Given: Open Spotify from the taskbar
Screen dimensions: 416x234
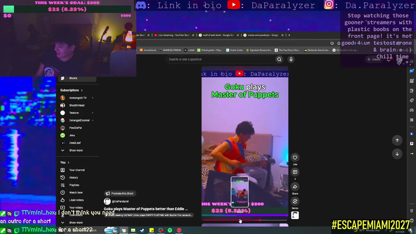Looking at the screenshot, I should (170, 230).
